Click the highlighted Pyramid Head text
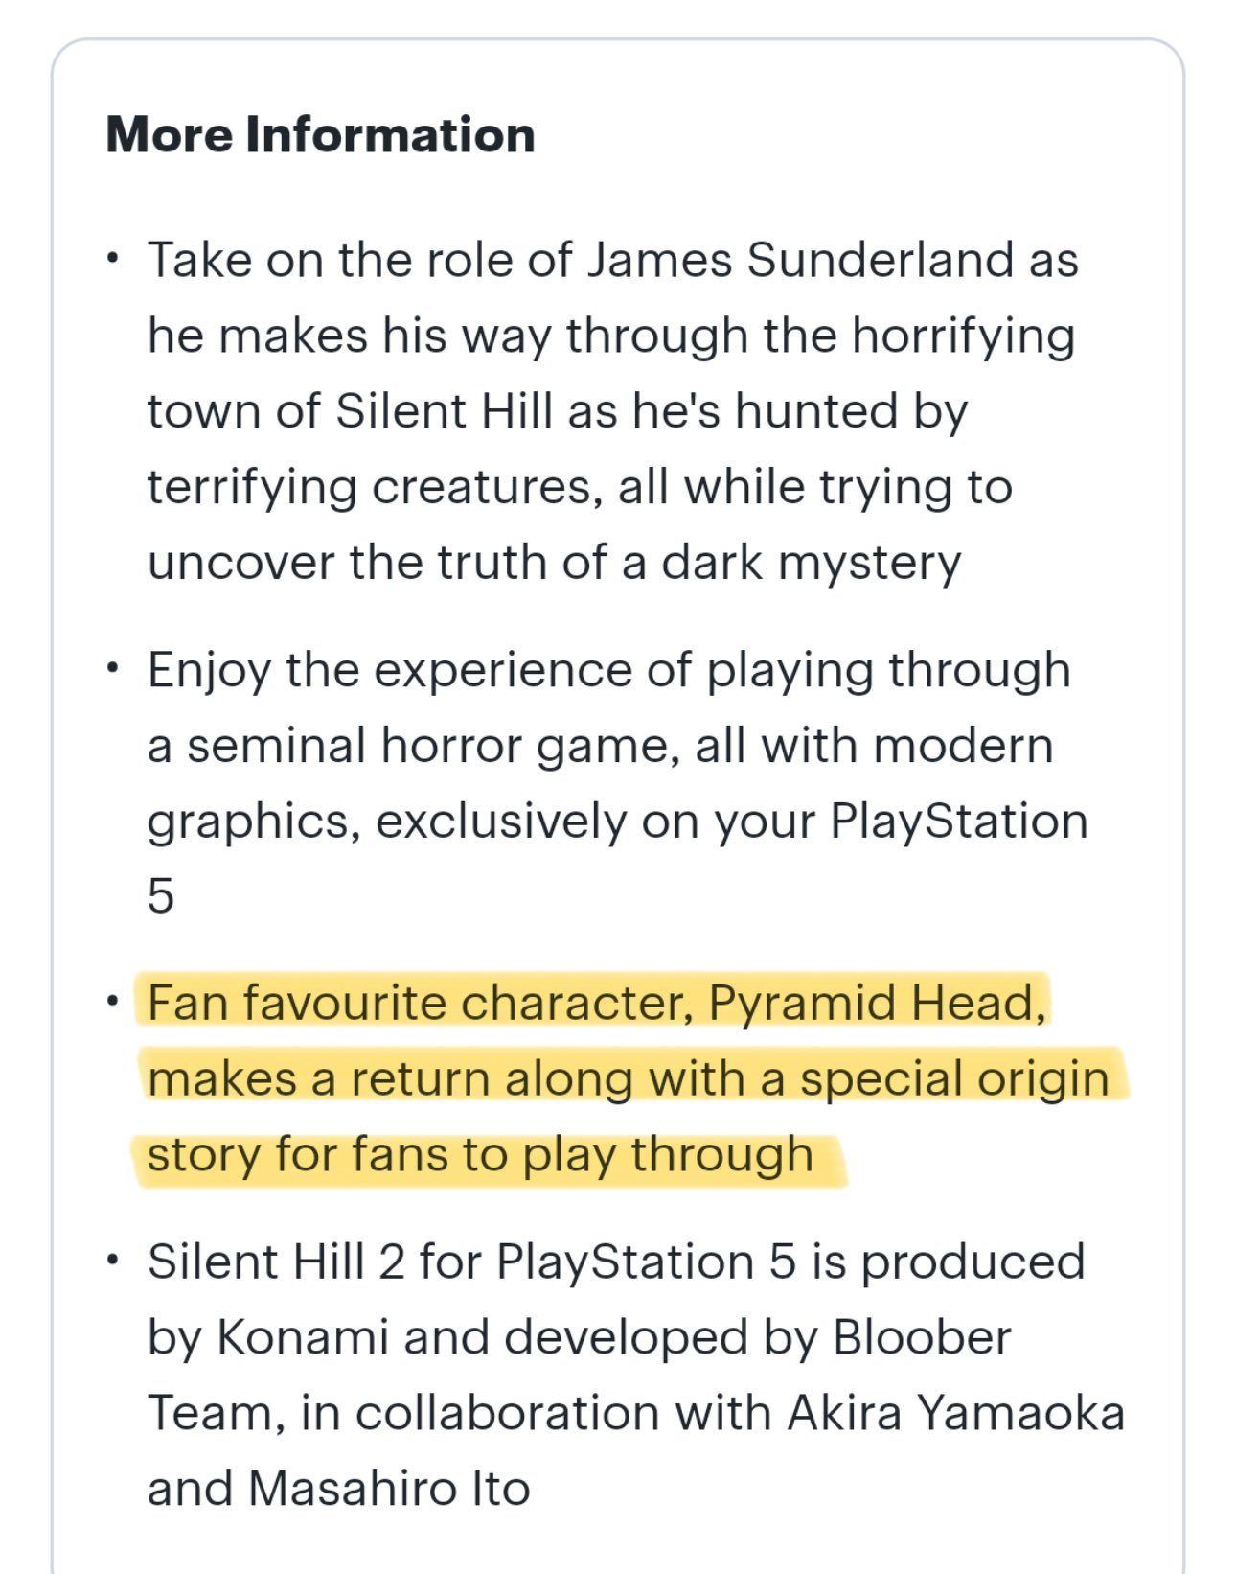The width and height of the screenshot is (1236, 1574). point(628,1077)
